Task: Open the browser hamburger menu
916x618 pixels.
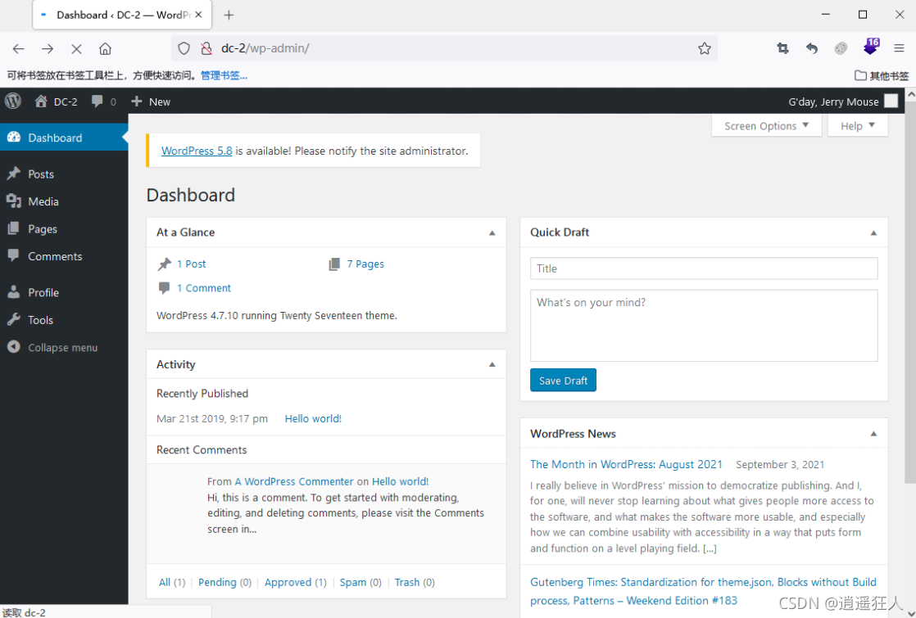Action: click(899, 48)
